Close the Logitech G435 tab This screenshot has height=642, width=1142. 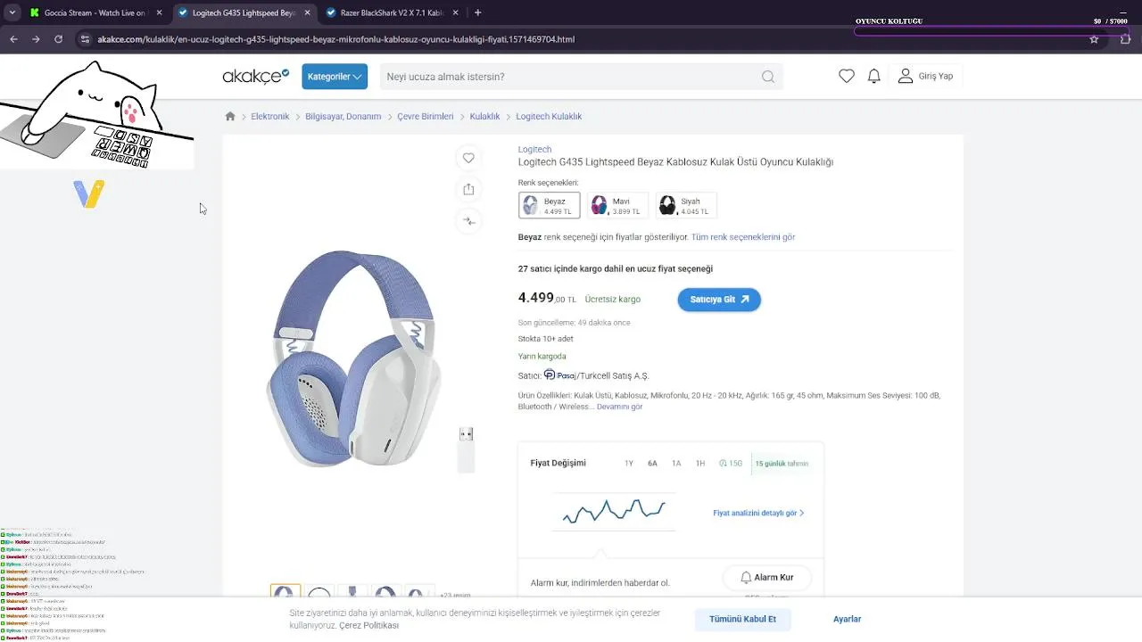308,13
